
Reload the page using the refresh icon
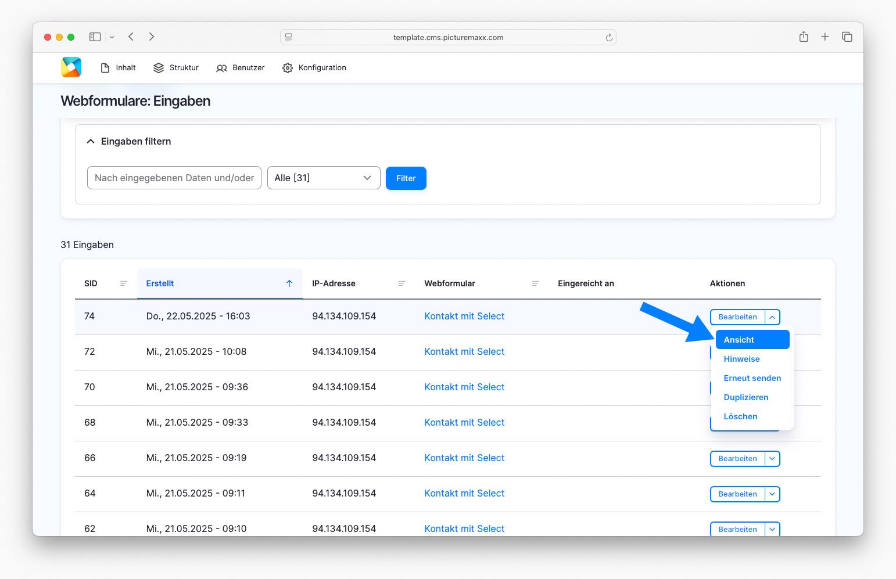608,37
